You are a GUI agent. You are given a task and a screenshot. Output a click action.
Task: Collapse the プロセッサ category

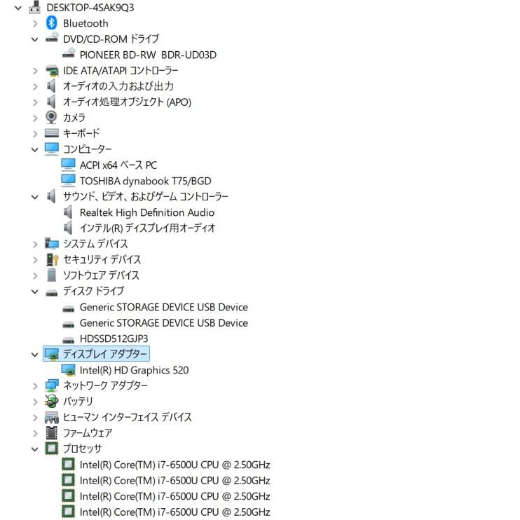pyautogui.click(x=35, y=449)
